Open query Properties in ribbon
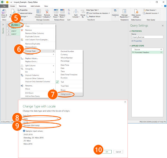 click(23, 10)
